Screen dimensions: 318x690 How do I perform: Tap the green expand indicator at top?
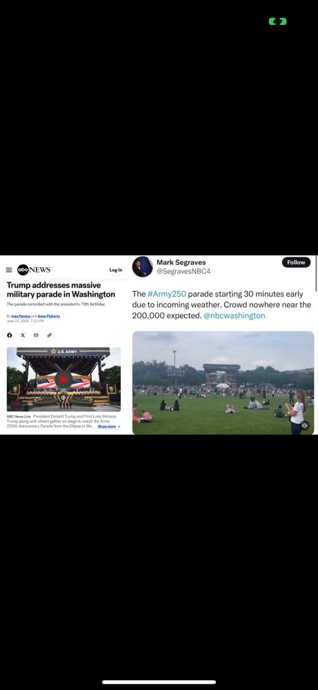point(277,21)
